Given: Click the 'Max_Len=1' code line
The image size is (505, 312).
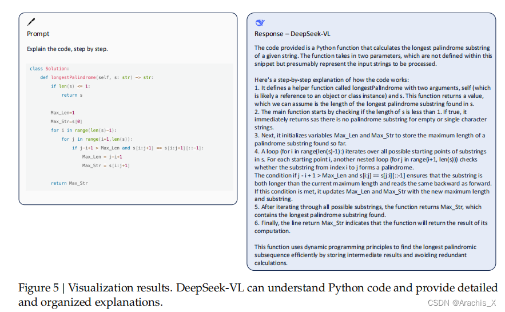Looking at the screenshot, I should point(62,113).
